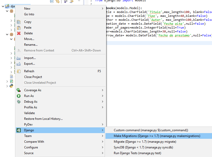
Task: Select Restore from Local History...
Action: coord(60,119)
